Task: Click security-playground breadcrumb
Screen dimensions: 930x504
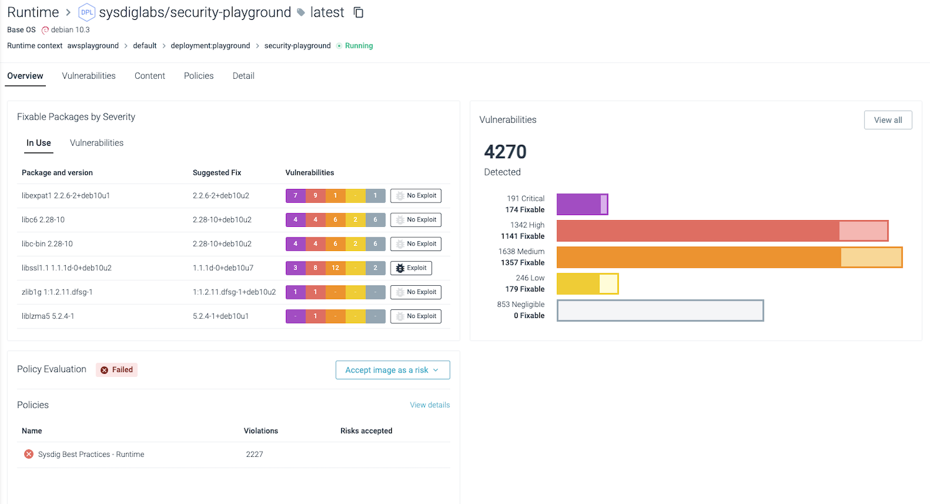Action: [298, 46]
